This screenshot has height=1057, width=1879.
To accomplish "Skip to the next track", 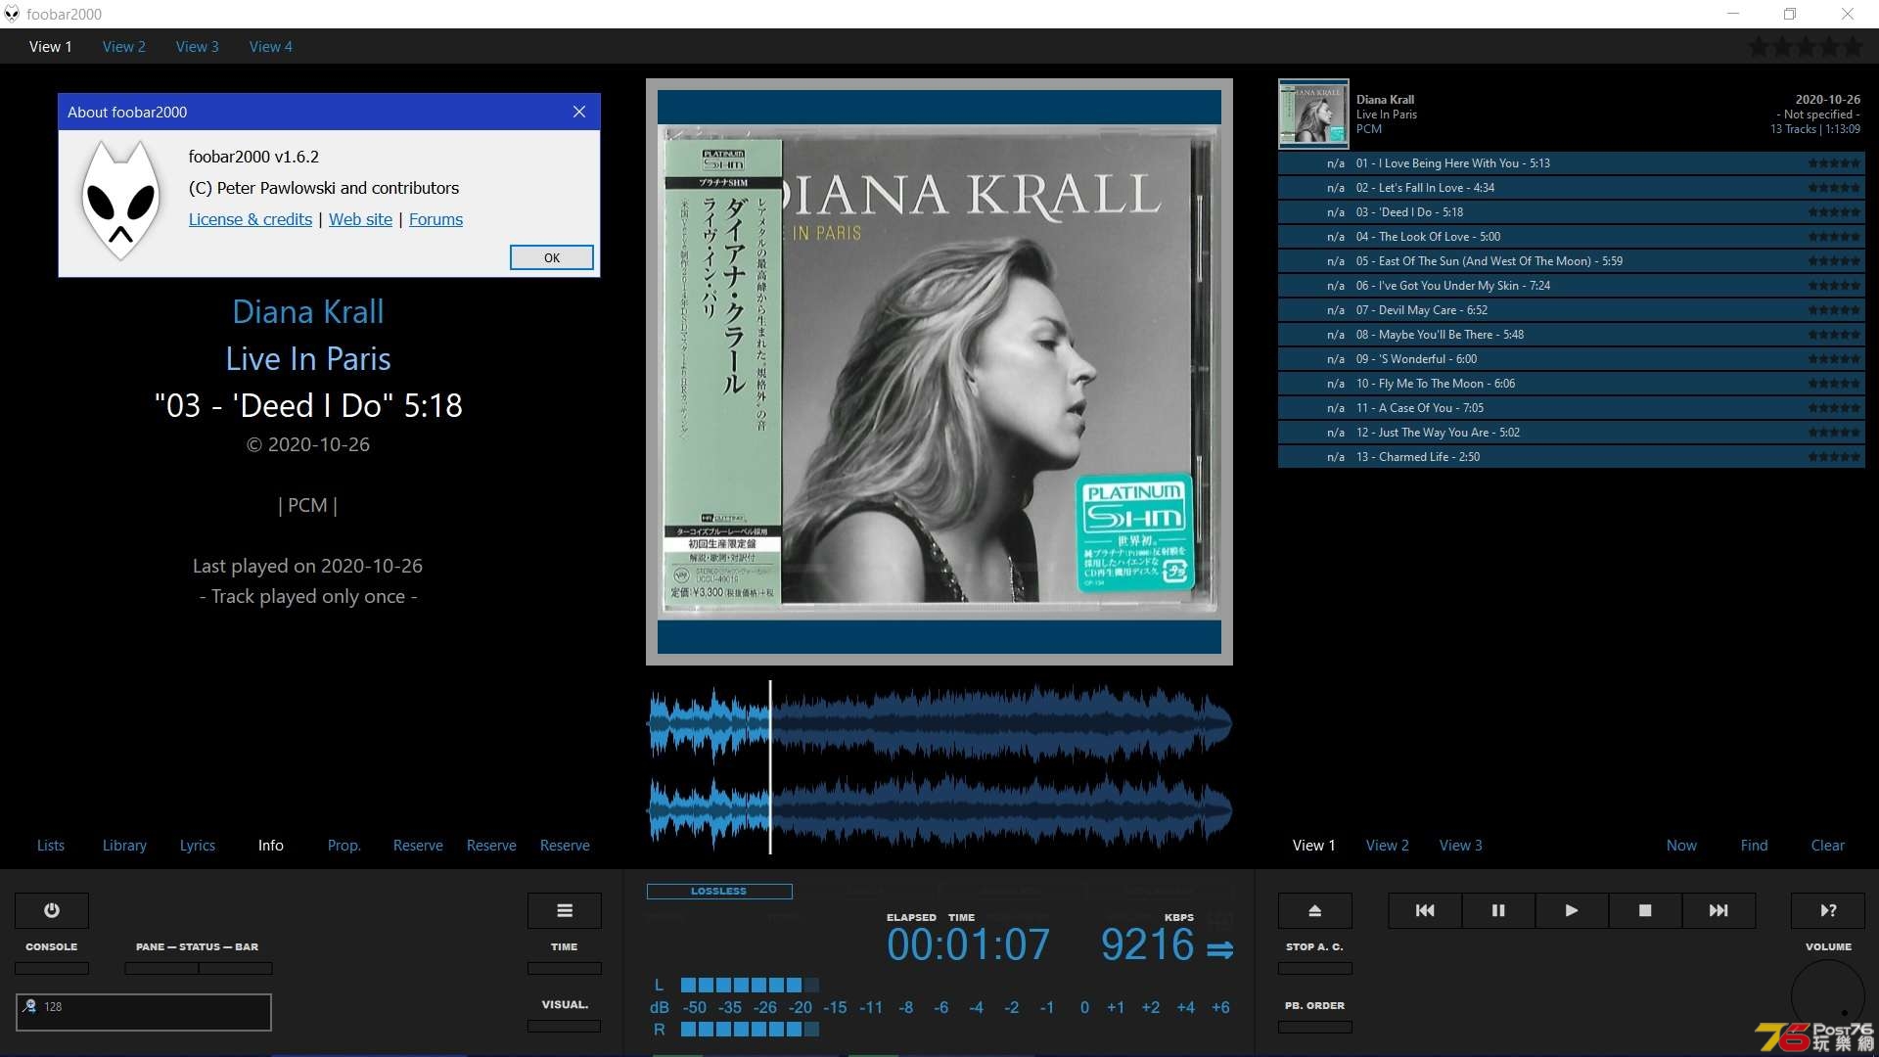I will 1719,910.
